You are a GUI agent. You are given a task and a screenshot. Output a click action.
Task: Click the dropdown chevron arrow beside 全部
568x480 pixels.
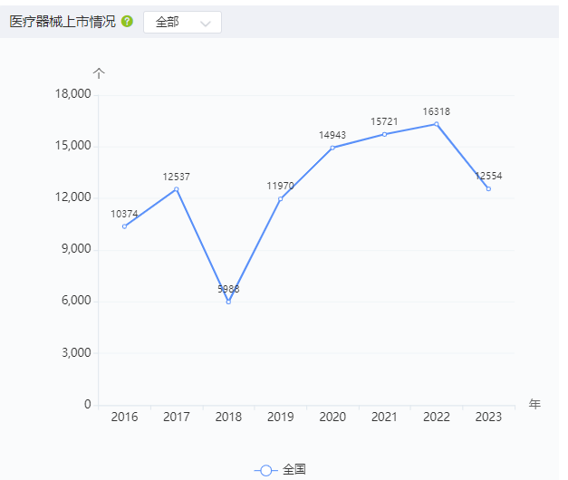[206, 24]
